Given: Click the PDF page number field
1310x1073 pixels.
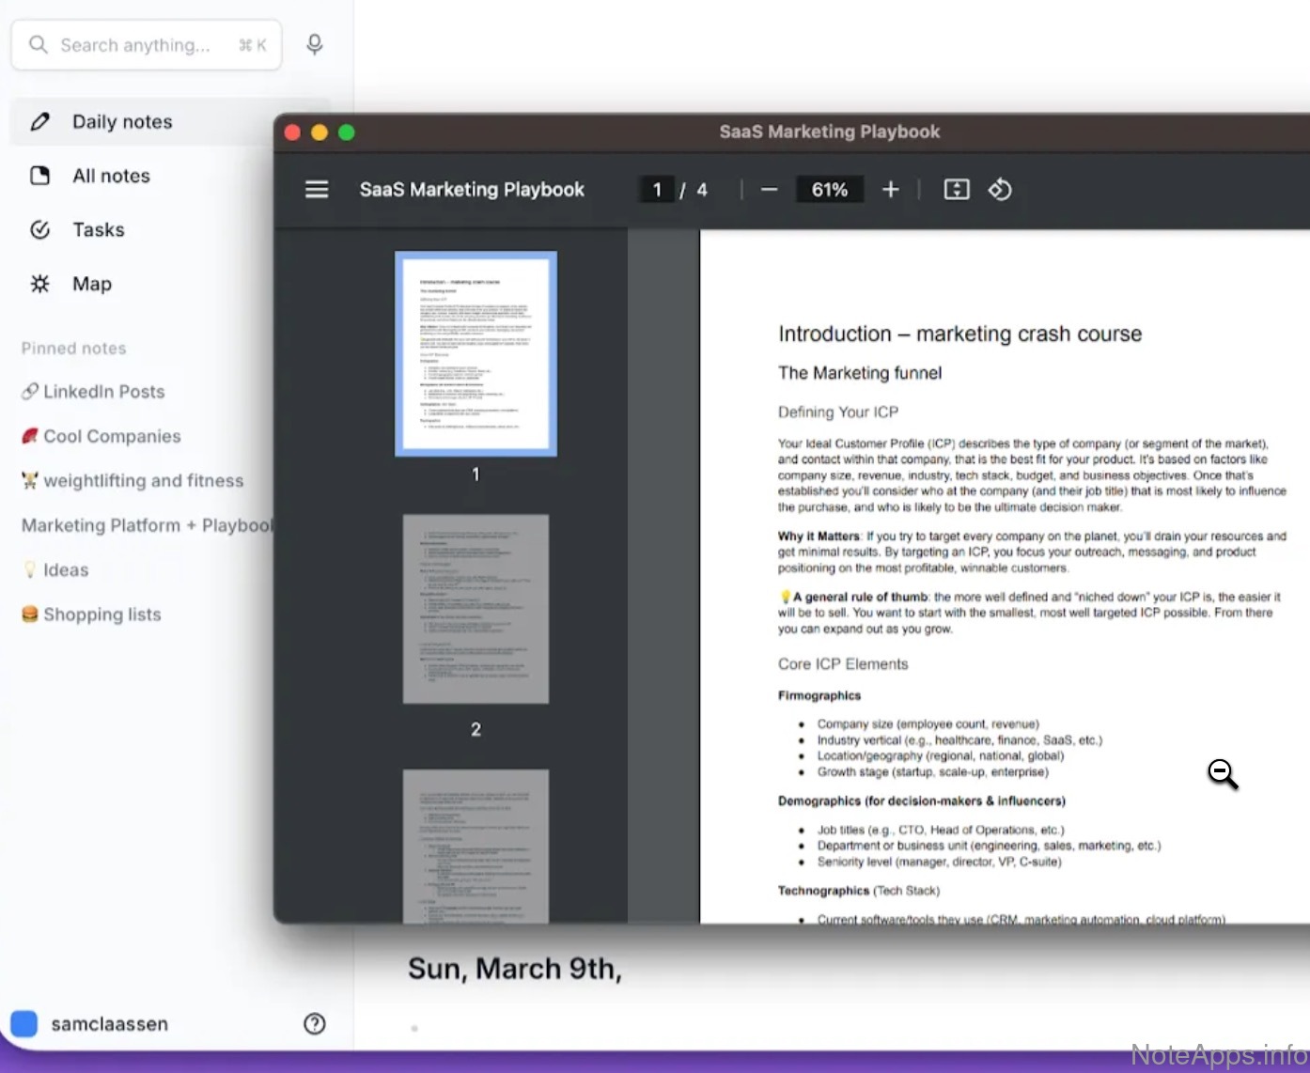Looking at the screenshot, I should coord(657,190).
